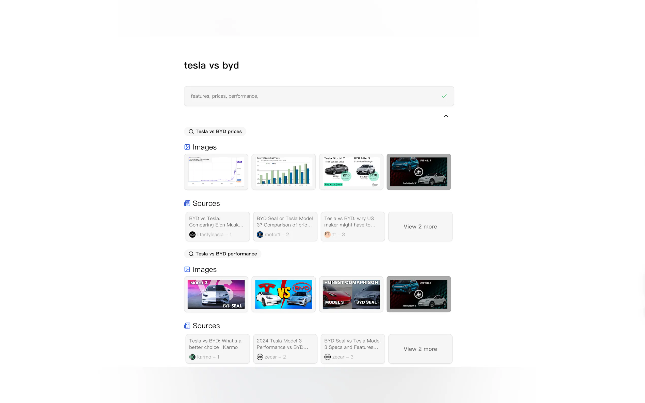Expand View 2 more under performance sources
The height and width of the screenshot is (403, 645).
[x=420, y=349]
